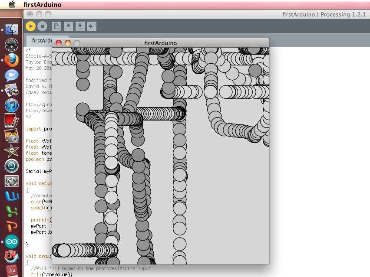Open Dictionary from the dock
Viewport: 370px width, 277px height.
(12, 271)
